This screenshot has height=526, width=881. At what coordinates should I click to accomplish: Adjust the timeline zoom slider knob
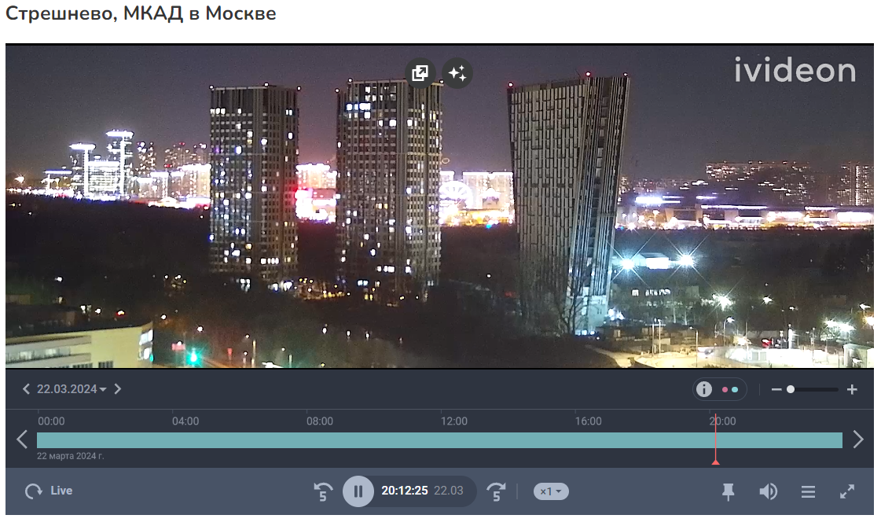tap(791, 389)
